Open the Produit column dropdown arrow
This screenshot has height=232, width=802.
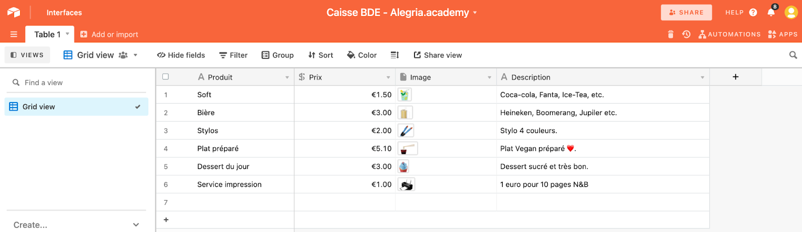click(287, 77)
